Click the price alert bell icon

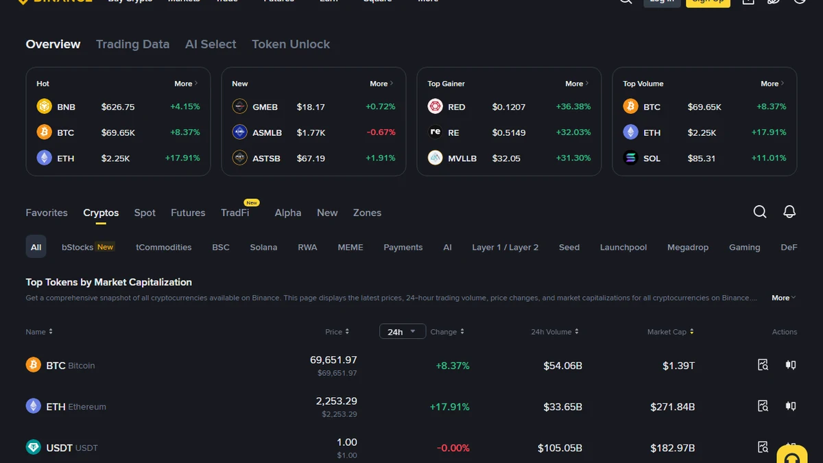[789, 212]
